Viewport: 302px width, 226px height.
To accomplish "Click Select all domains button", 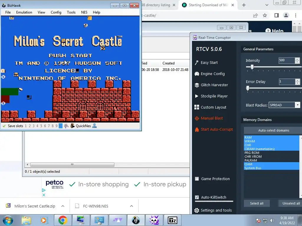I will (257, 203).
